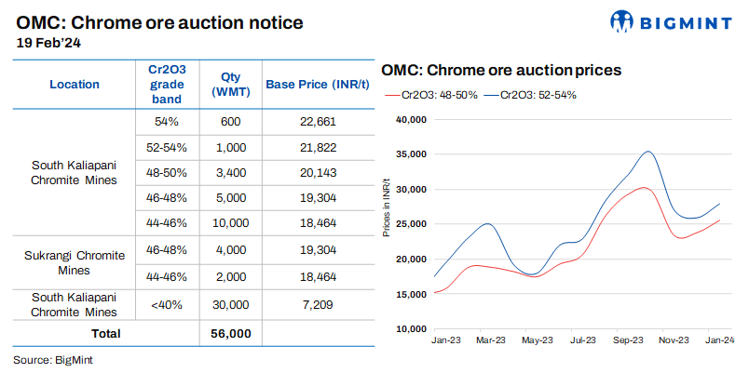Select the 30,000 quantity cell
This screenshot has width=749, height=373.
pyautogui.click(x=230, y=304)
